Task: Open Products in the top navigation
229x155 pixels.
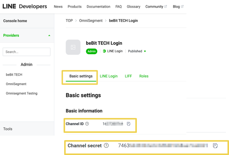Action: coord(75,7)
